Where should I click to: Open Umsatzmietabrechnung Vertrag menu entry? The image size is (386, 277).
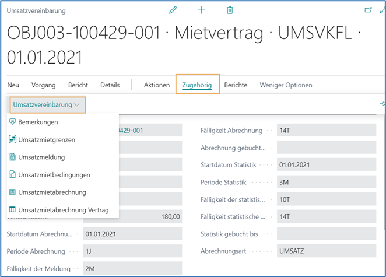63,210
